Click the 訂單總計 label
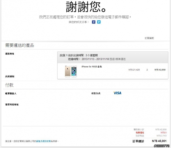This screenshot has width=171, height=148. coord(138,141)
